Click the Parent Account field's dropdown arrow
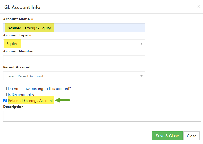Viewport: 203px width, 144px height. pos(142,76)
